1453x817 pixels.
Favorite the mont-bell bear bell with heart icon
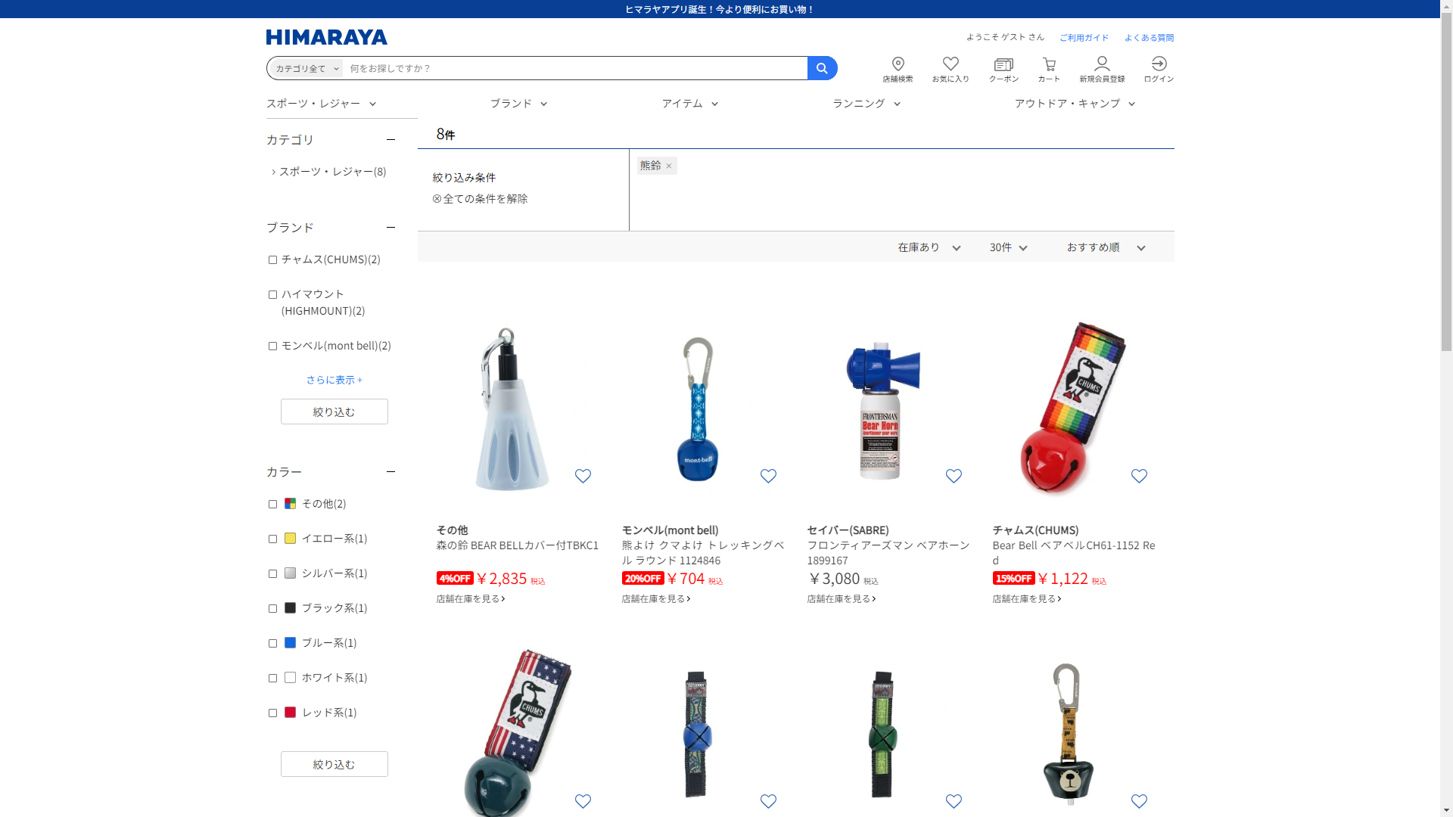pos(768,476)
